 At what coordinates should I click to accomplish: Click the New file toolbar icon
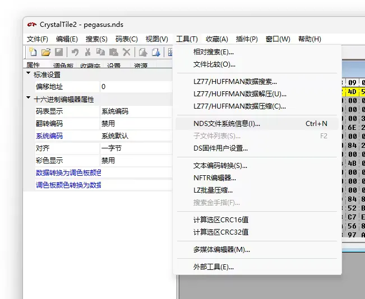tap(33, 52)
